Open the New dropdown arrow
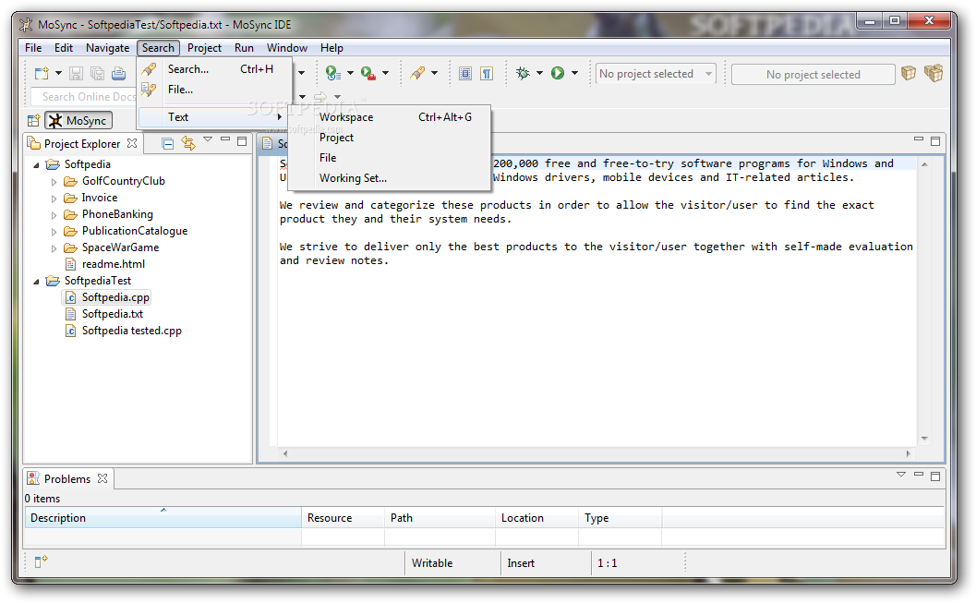The image size is (976, 603). 58,74
